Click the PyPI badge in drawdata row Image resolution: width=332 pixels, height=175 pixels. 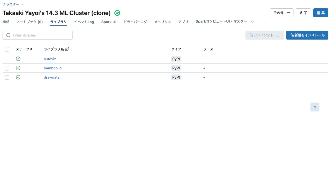coord(176,77)
